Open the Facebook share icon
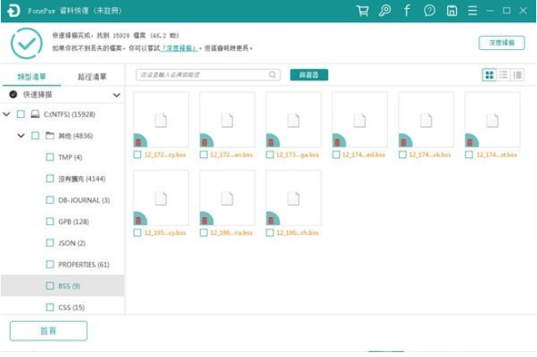 coord(407,11)
